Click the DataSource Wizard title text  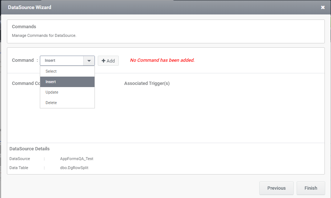point(30,7)
